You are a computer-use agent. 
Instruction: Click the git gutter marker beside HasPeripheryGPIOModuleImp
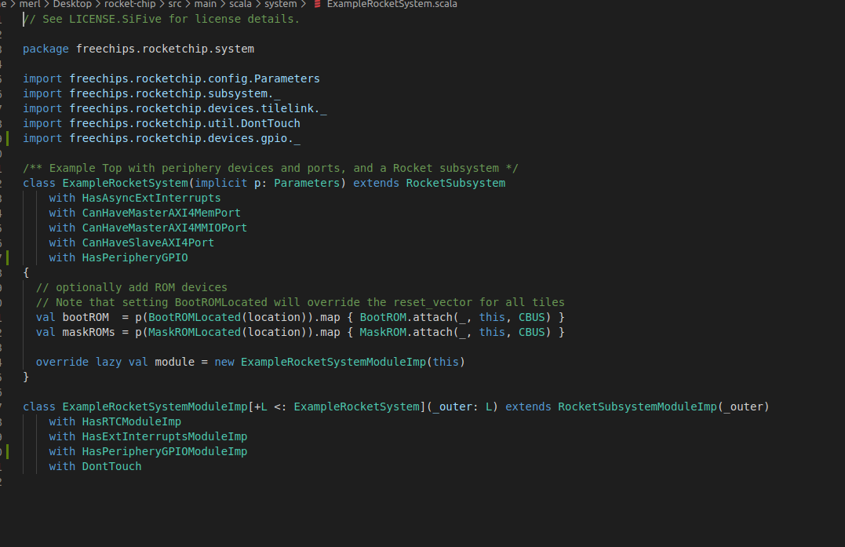[6, 451]
